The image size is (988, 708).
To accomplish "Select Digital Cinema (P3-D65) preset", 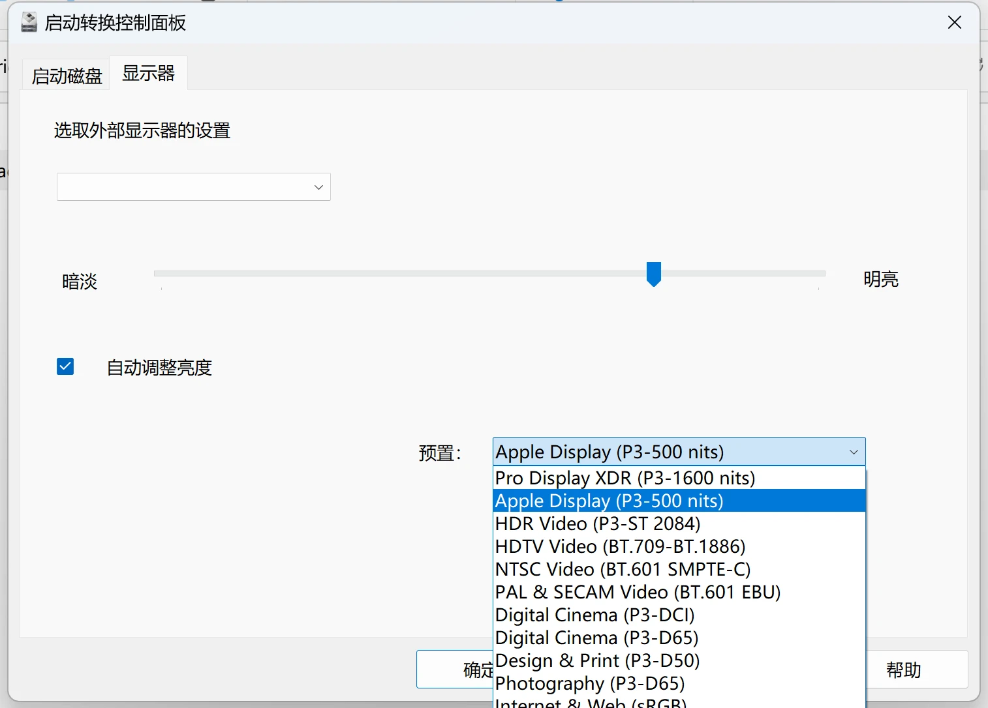I will click(679, 638).
